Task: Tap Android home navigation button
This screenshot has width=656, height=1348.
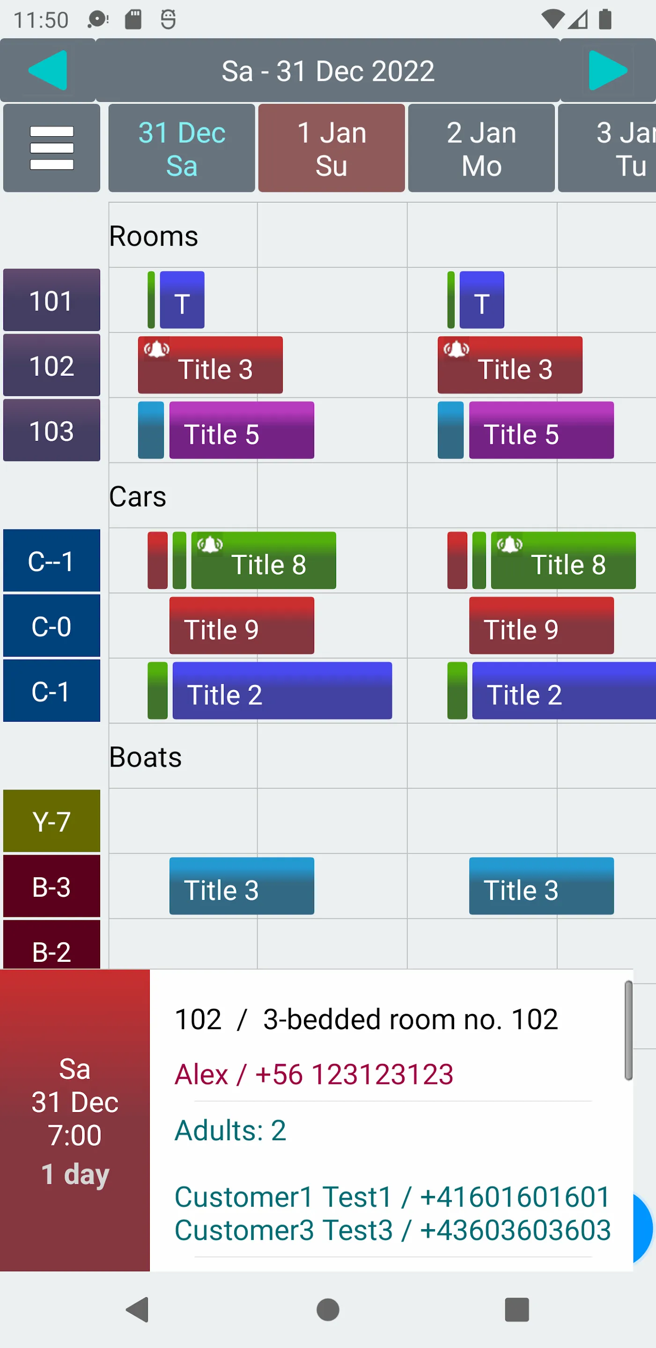Action: (328, 1310)
